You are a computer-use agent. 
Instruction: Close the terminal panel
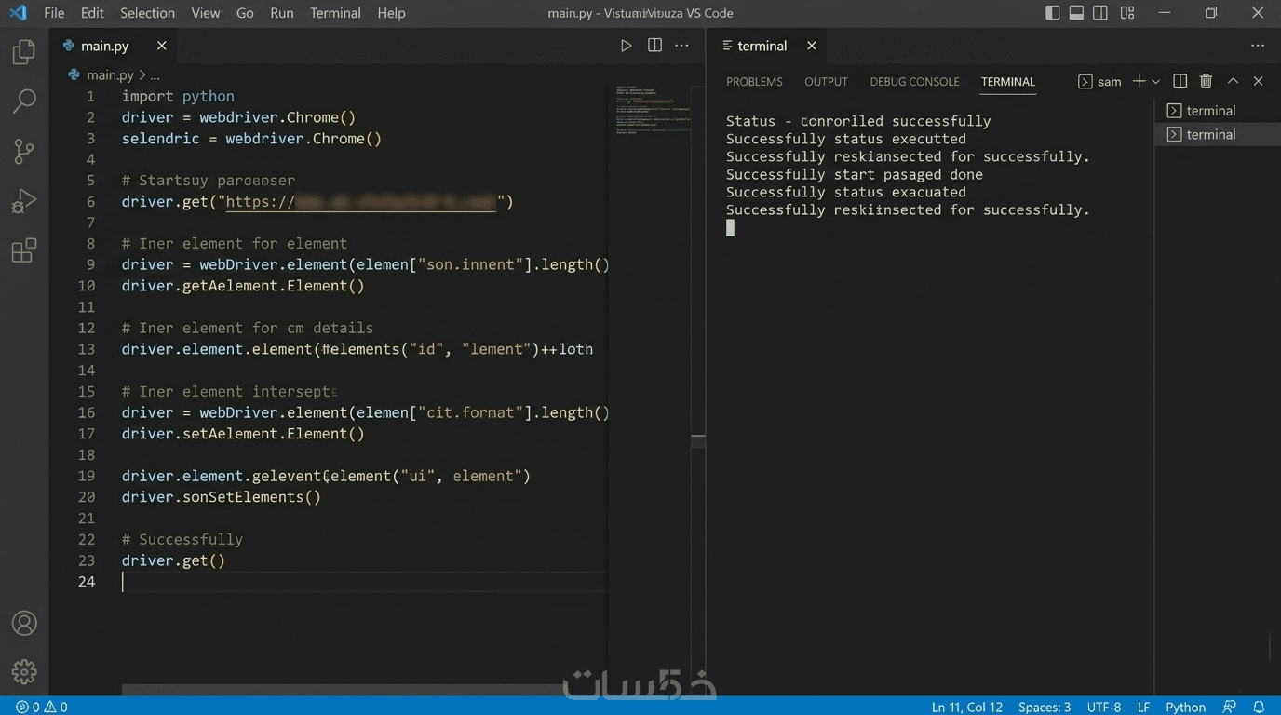(x=1259, y=82)
